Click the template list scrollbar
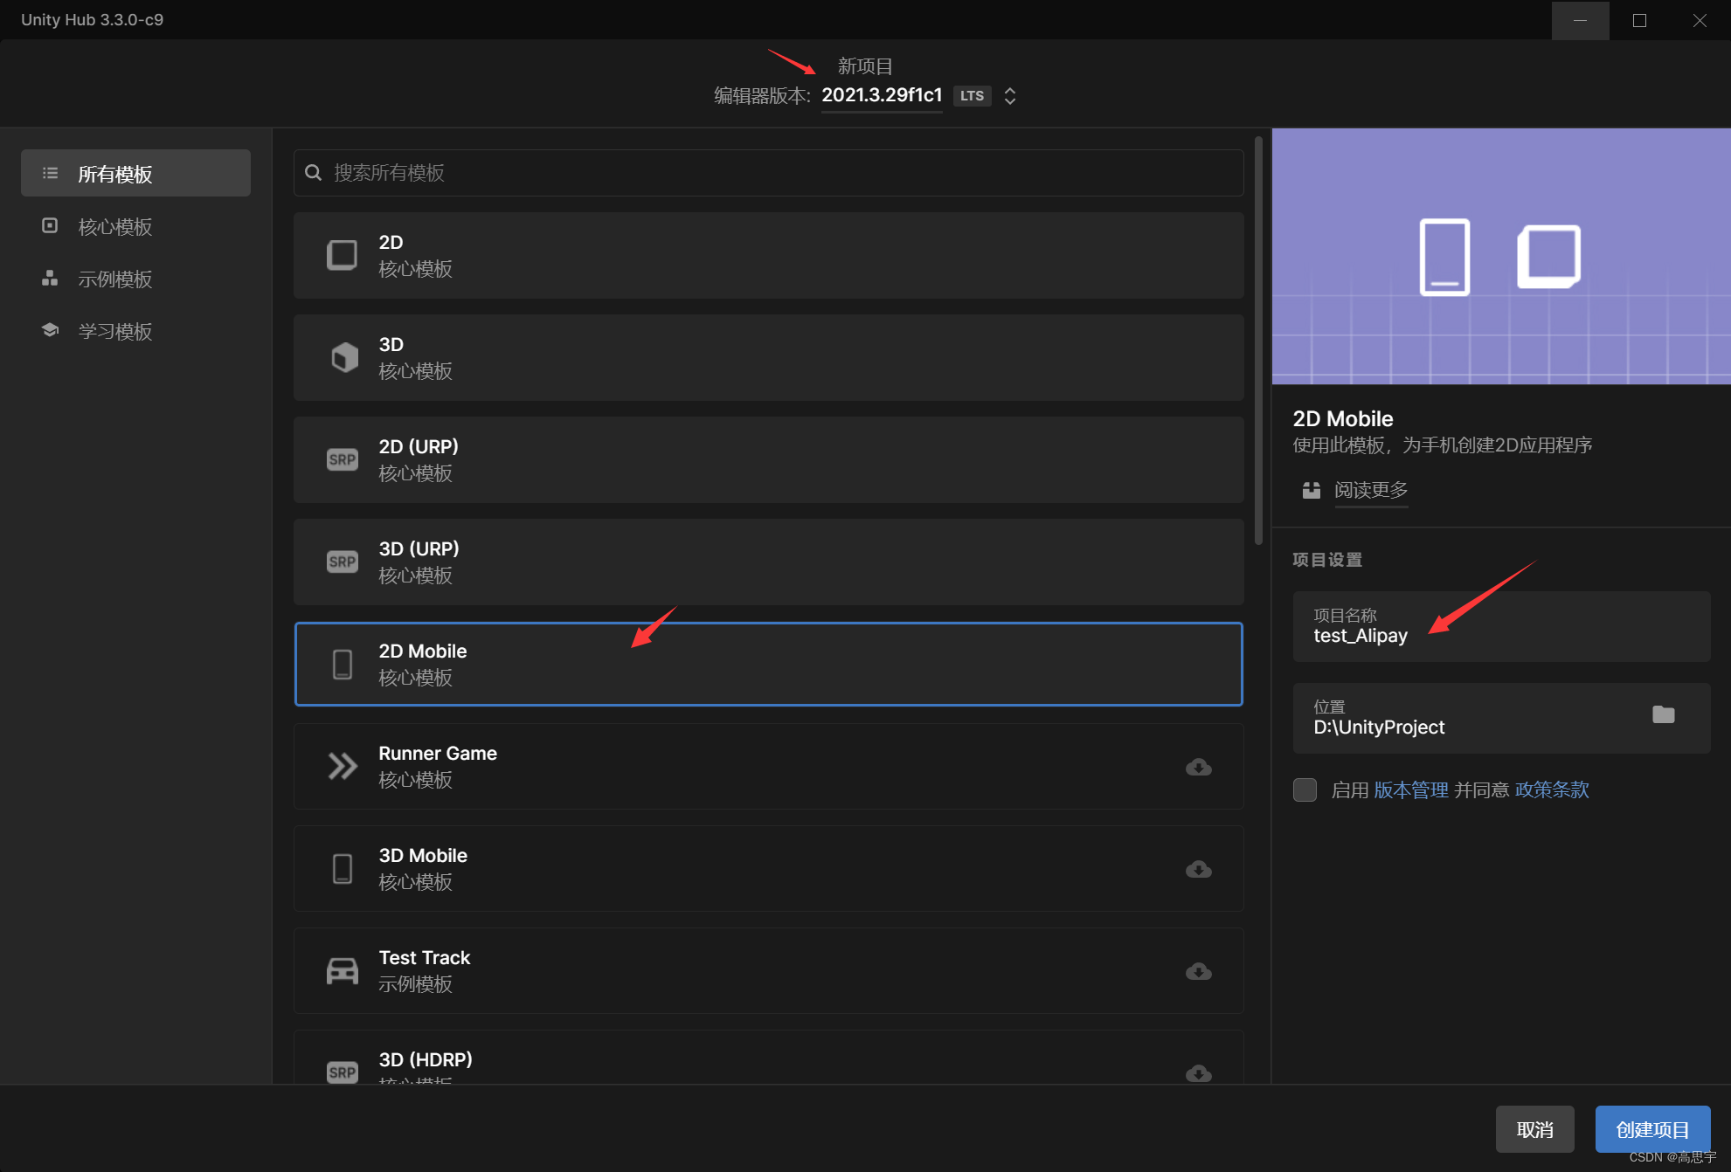 click(x=1258, y=341)
